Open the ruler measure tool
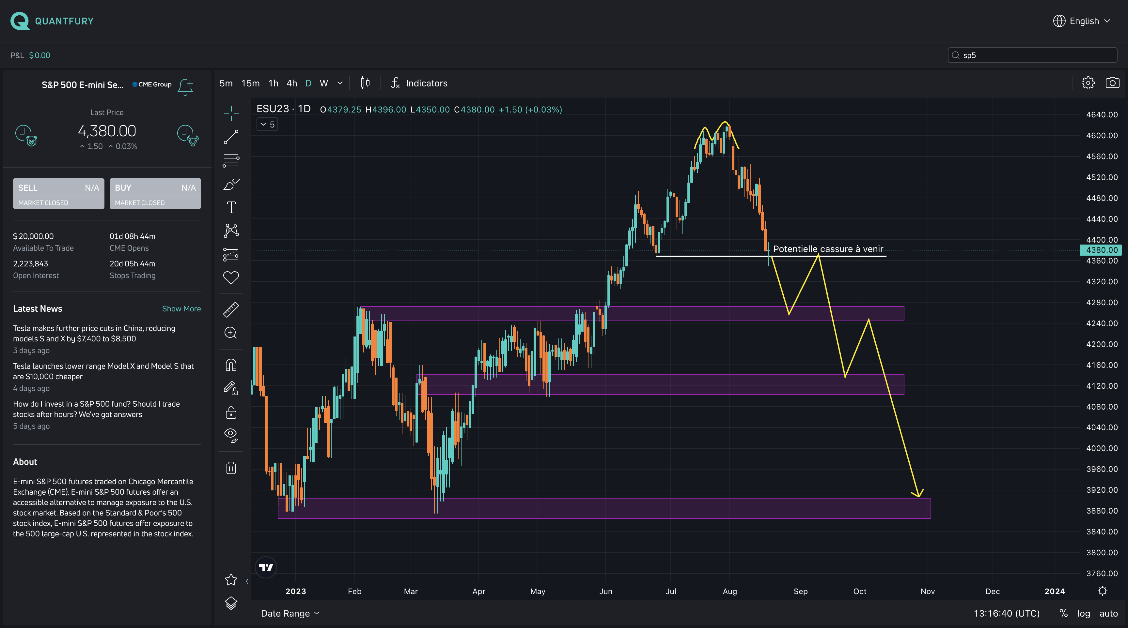1128x628 pixels. [231, 310]
